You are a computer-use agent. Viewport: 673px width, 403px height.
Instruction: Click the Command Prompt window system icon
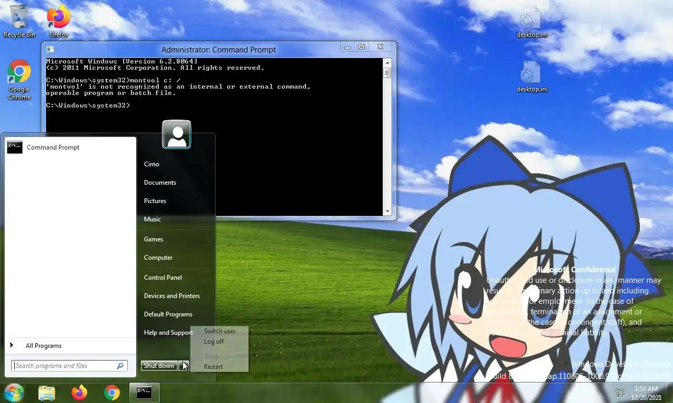coord(50,49)
